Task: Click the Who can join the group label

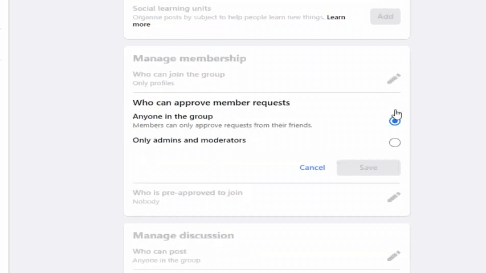Action: (178, 74)
